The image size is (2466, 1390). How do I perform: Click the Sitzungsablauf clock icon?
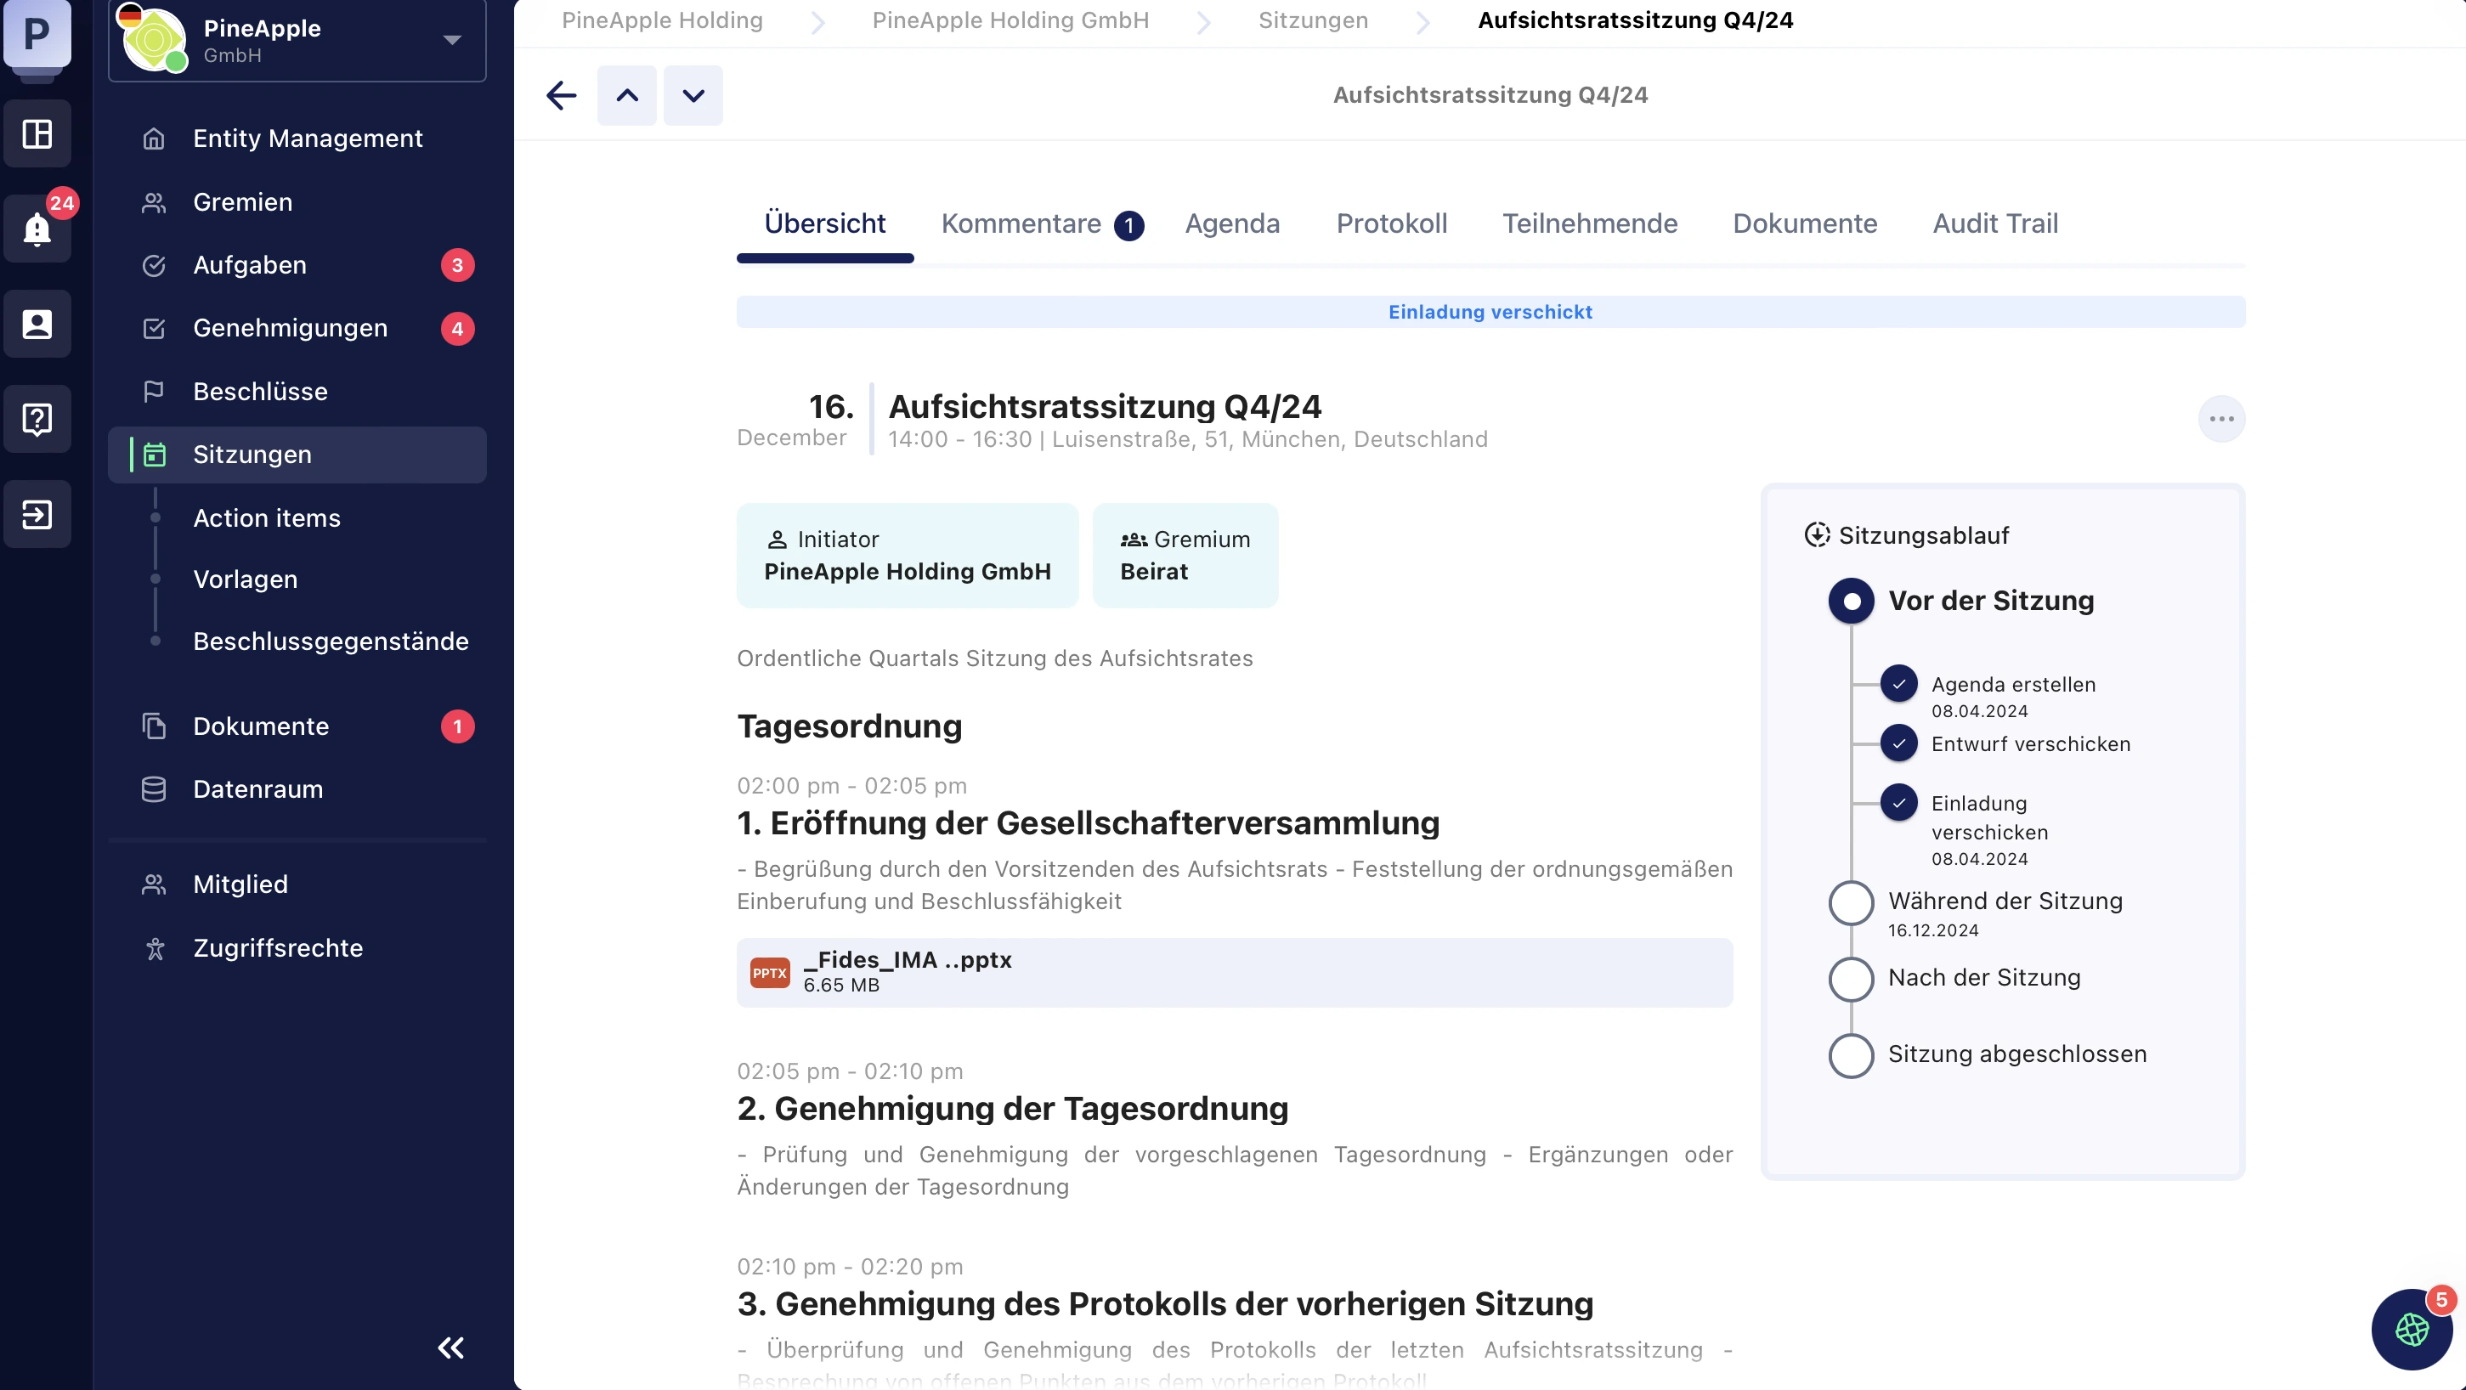point(1816,534)
